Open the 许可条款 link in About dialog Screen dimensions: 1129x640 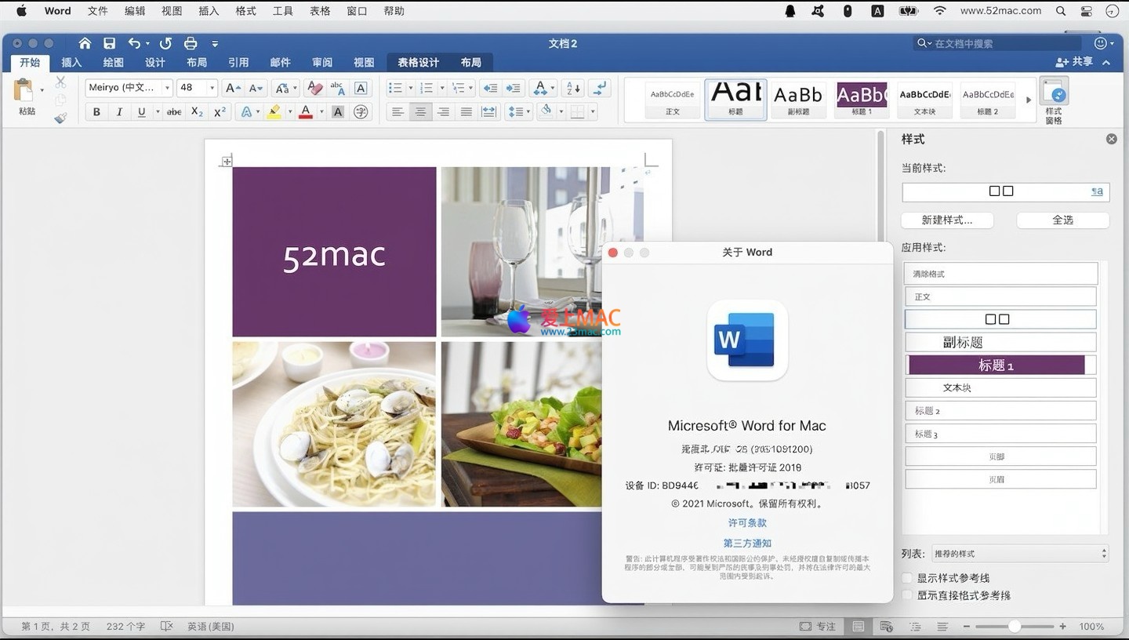pyautogui.click(x=747, y=523)
